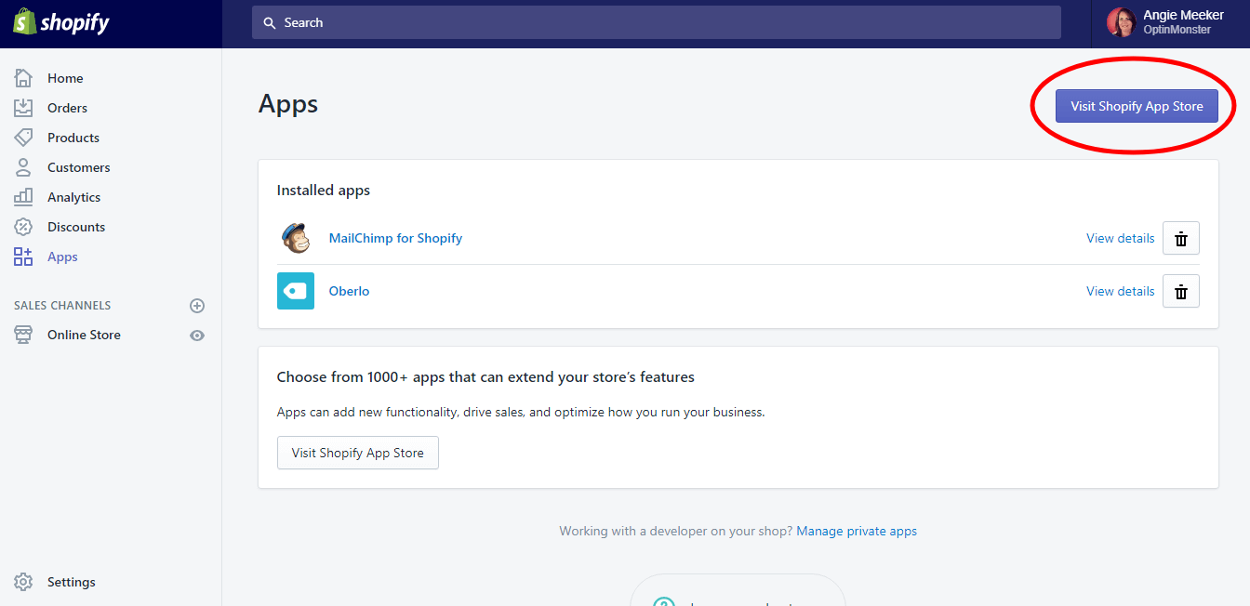The width and height of the screenshot is (1250, 606).
Task: Click the Home house icon
Action: tap(23, 78)
